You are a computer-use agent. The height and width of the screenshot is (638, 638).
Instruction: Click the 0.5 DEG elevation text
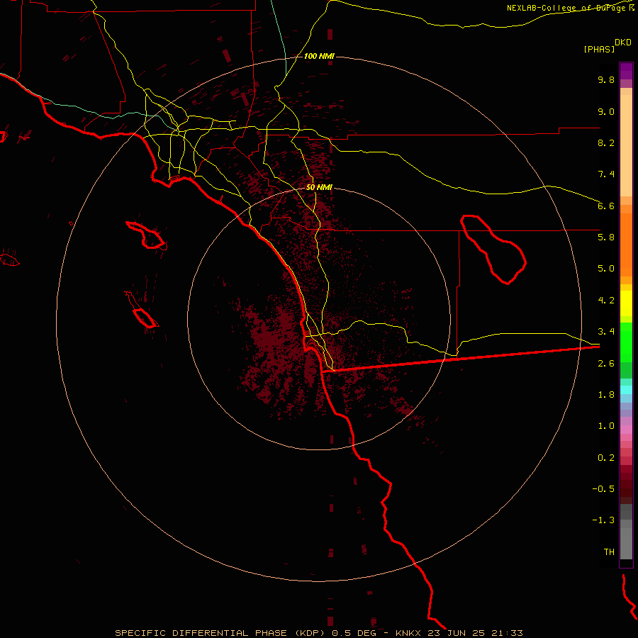click(x=353, y=633)
